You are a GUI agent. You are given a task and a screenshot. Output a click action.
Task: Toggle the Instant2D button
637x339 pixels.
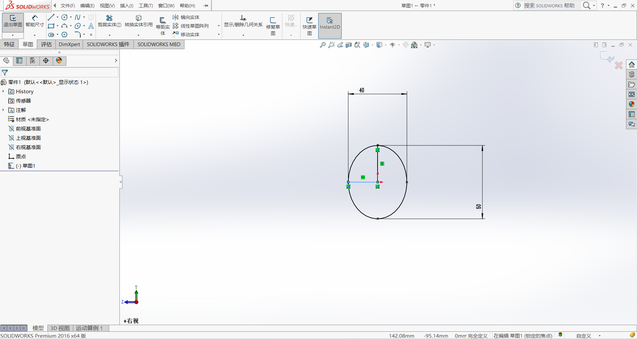(x=329, y=23)
